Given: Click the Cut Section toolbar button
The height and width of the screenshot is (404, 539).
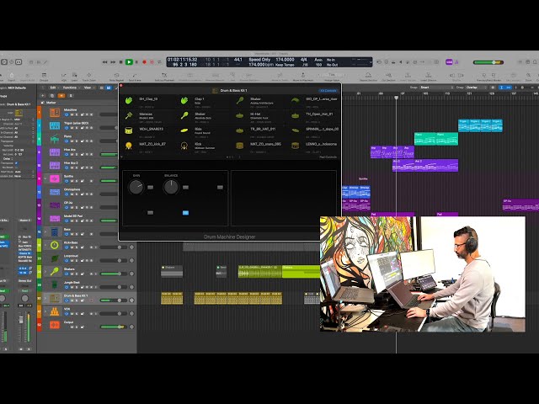Looking at the screenshot, I should tap(389, 77).
